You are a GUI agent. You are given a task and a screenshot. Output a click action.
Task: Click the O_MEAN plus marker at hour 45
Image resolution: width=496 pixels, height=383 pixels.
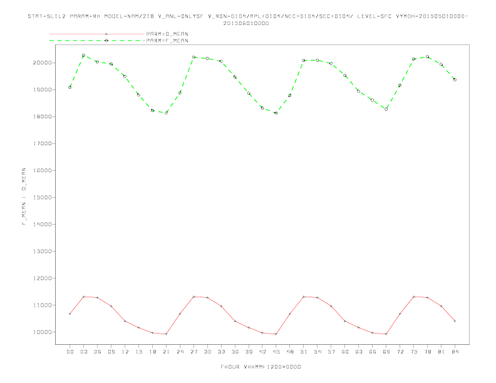pos(276,334)
